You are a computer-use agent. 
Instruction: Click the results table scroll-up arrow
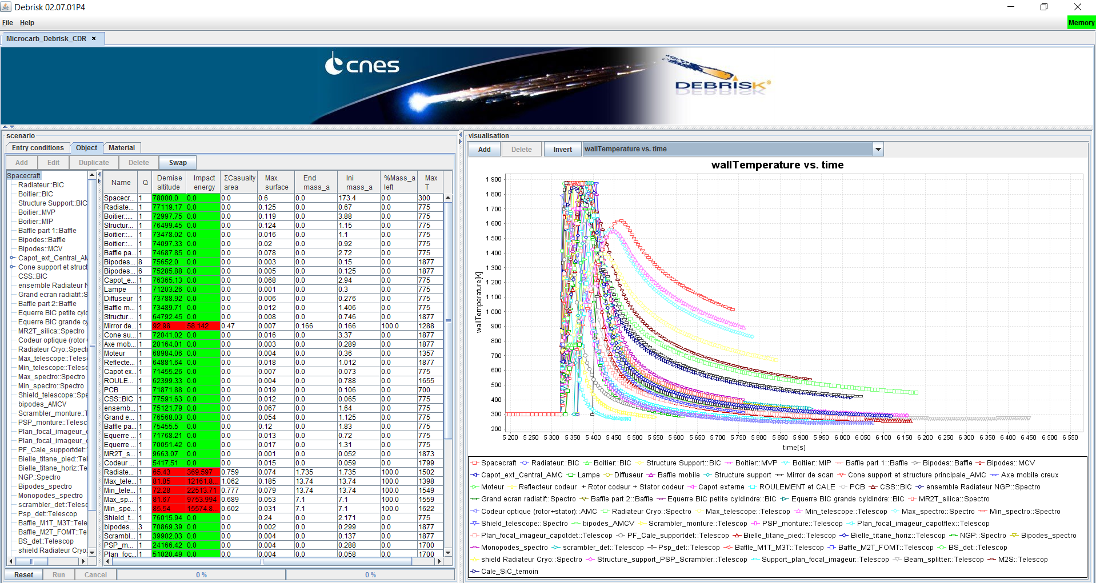point(448,198)
